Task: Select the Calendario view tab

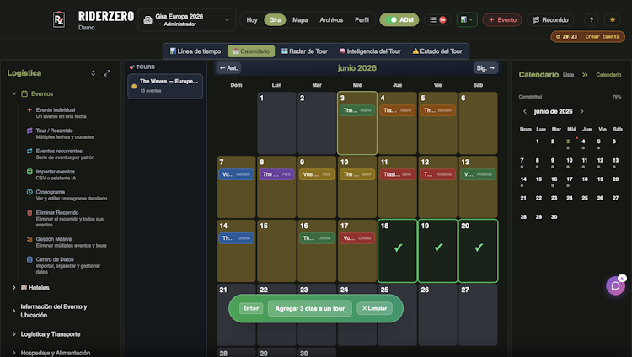Action: click(x=251, y=51)
